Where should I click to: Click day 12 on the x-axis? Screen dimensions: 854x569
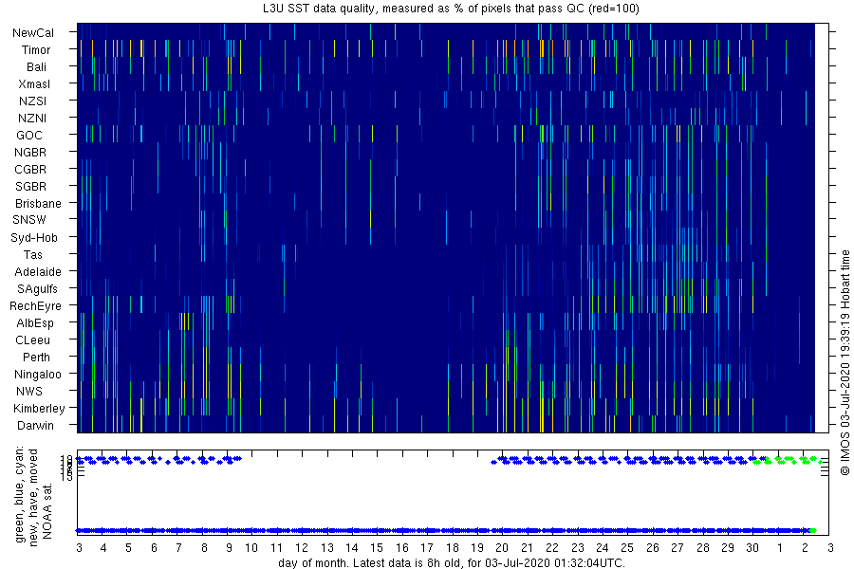pos(302,548)
